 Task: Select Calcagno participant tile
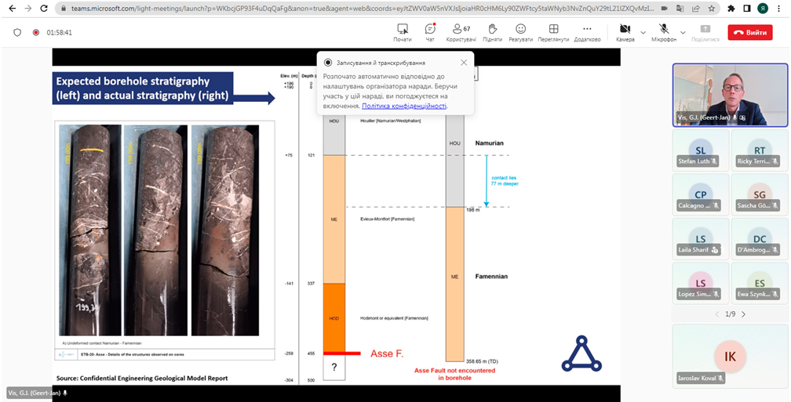[701, 195]
